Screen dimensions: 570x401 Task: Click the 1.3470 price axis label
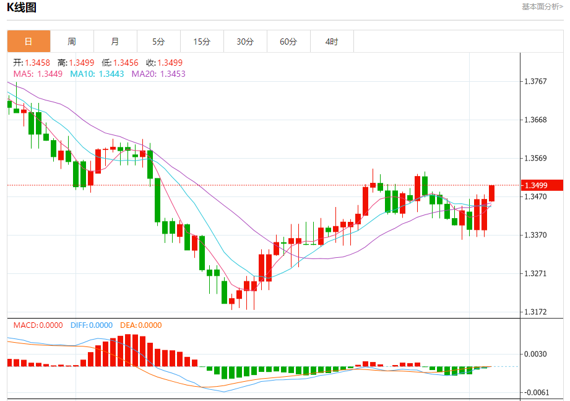535,197
